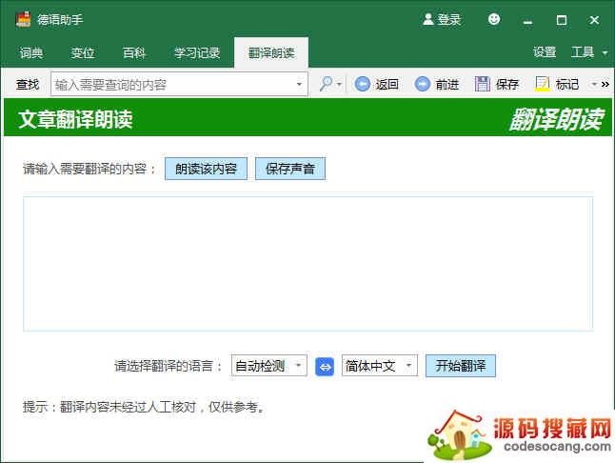Expand the toolbar overflow chevron

tap(605, 84)
